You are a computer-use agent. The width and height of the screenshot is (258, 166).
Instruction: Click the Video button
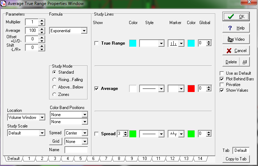pyautogui.click(x=236, y=39)
